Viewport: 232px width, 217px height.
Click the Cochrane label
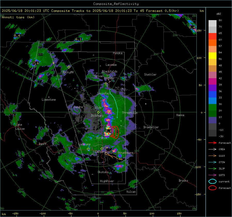[84, 144]
